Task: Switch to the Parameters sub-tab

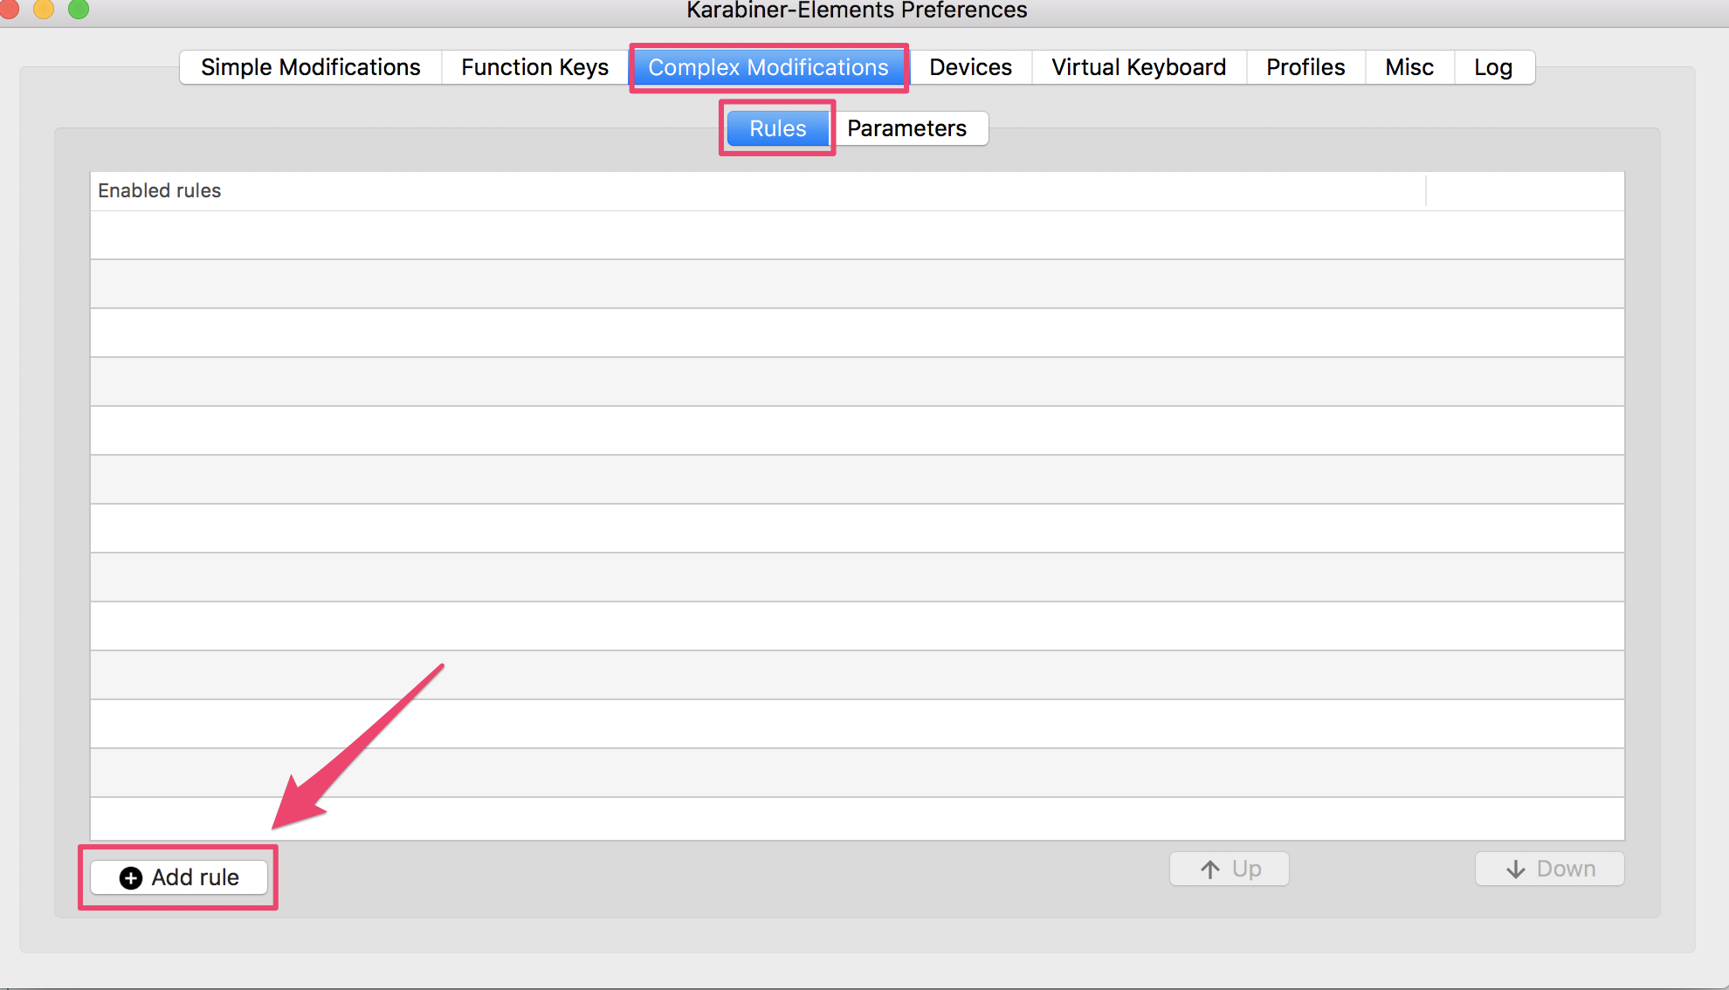Action: pyautogui.click(x=906, y=128)
